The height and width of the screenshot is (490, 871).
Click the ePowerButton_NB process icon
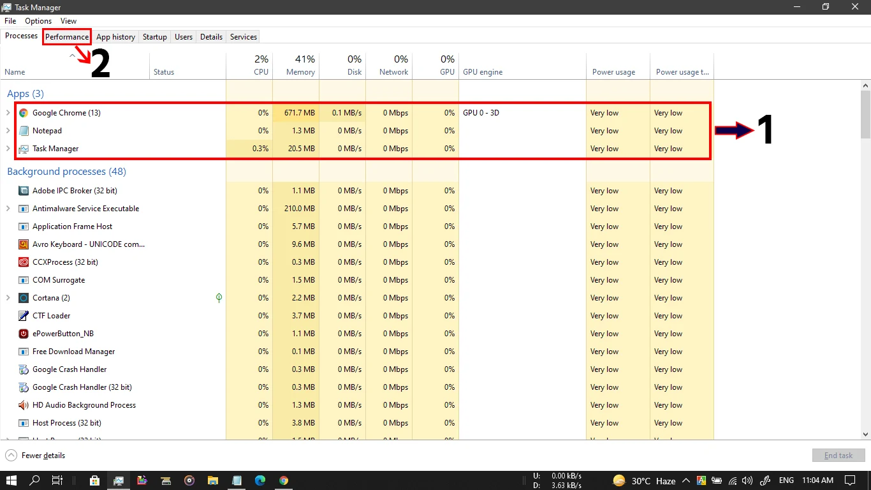coord(24,334)
